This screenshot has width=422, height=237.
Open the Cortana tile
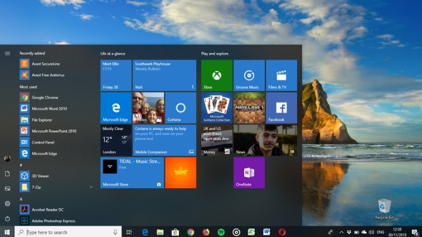[180, 108]
